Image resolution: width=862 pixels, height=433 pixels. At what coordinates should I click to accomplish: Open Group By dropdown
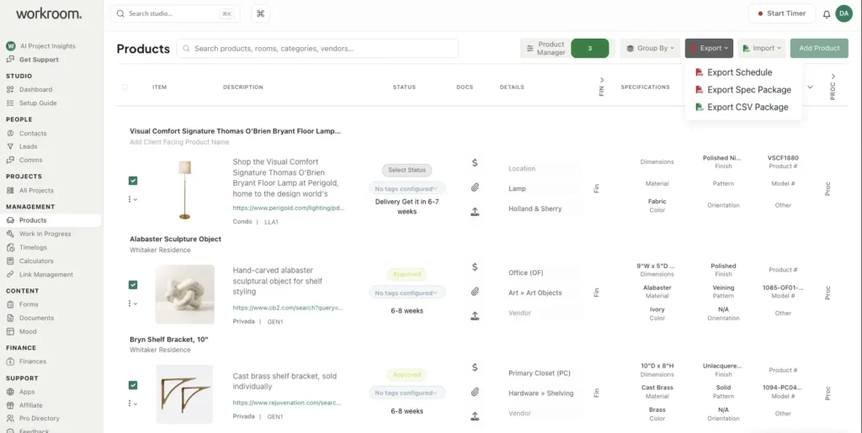pos(651,48)
